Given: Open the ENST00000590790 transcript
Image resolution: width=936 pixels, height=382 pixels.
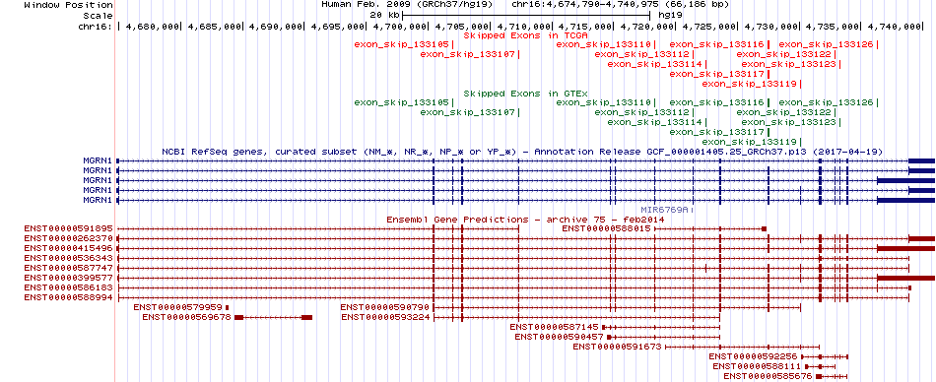Looking at the screenshot, I should click(385, 307).
